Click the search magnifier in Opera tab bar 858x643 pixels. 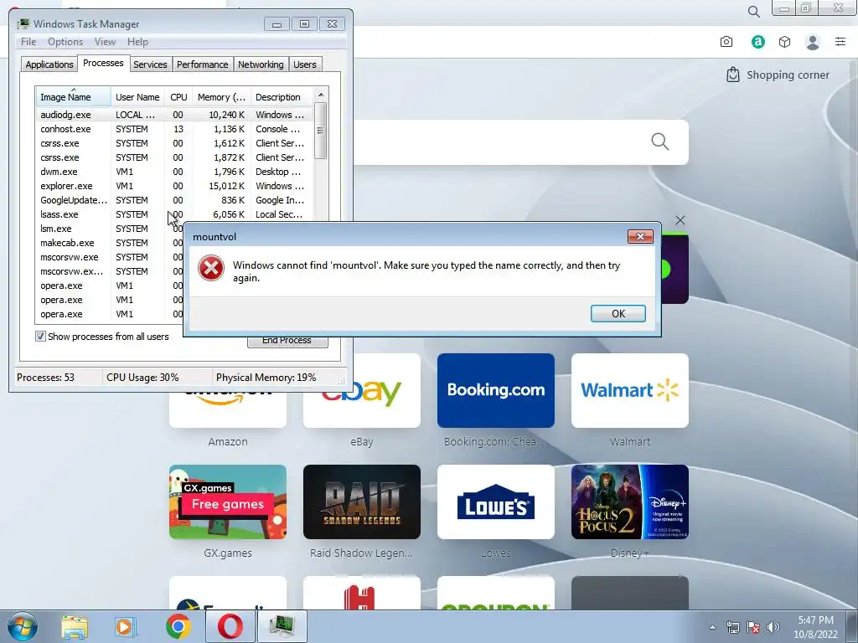tap(753, 12)
